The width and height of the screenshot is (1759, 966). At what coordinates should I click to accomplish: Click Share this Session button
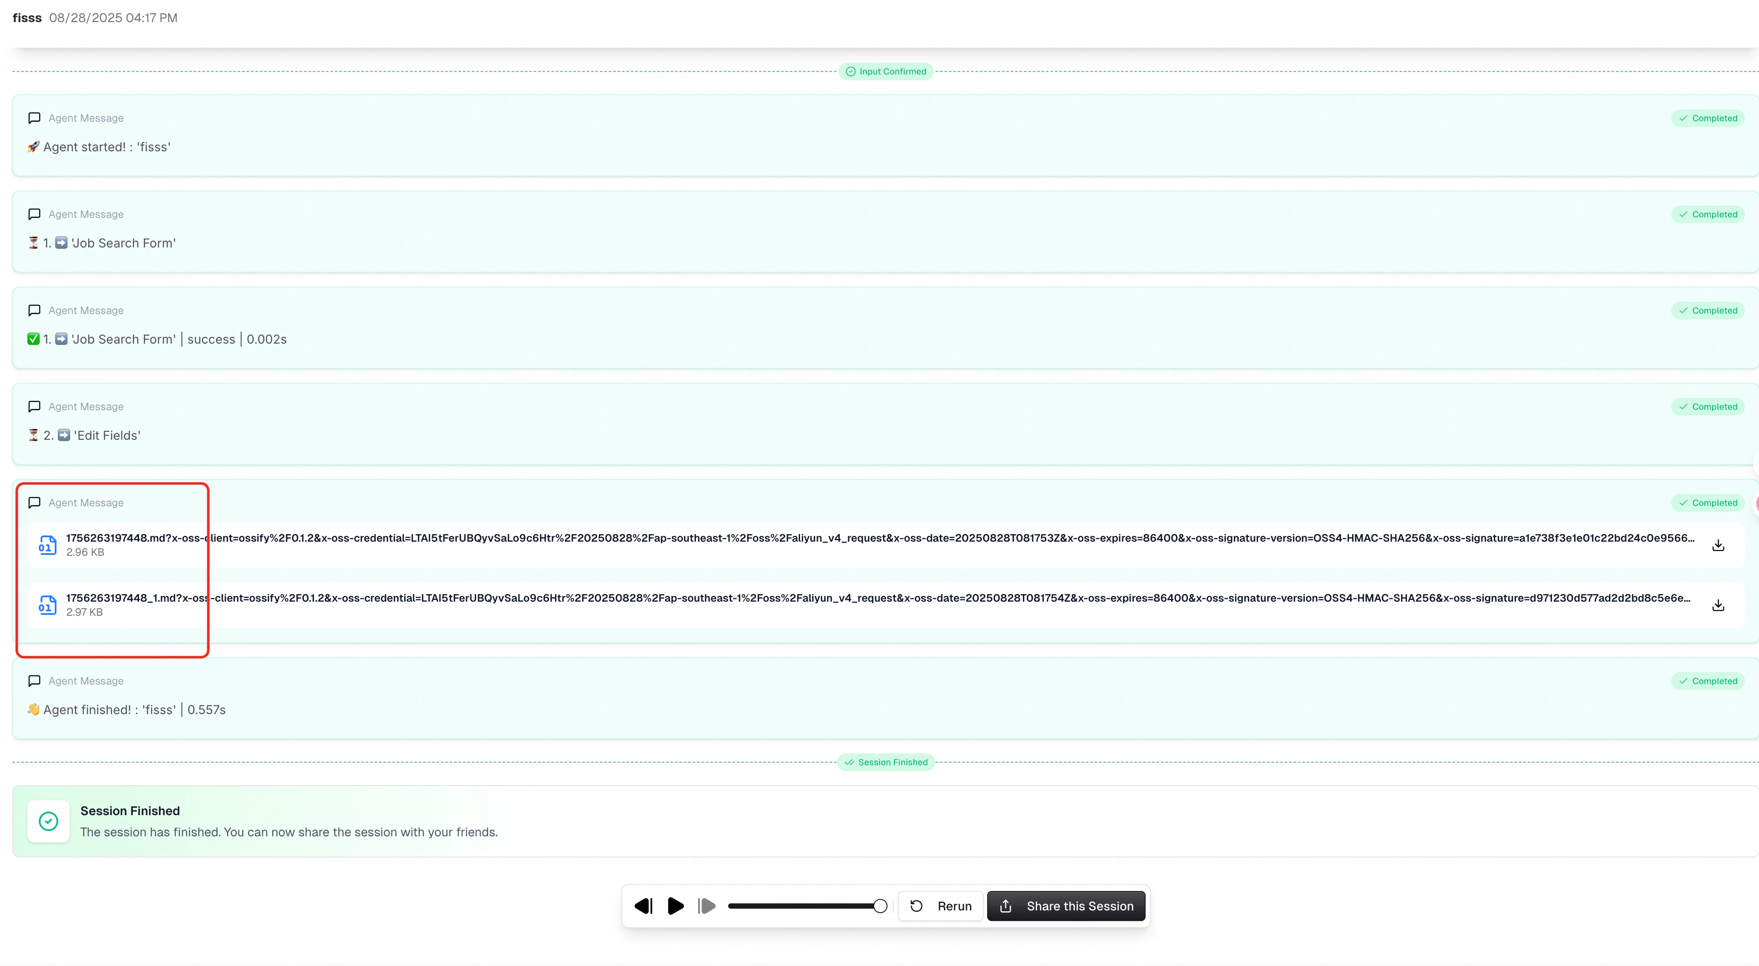(1066, 906)
